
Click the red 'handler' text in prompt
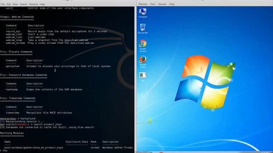[23, 125]
